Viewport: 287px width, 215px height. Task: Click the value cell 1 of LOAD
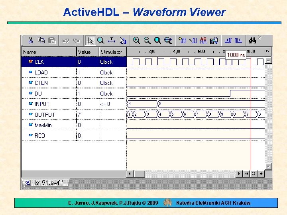[88, 72]
